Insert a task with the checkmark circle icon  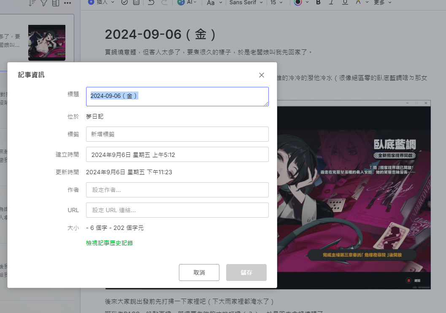pos(124,2)
